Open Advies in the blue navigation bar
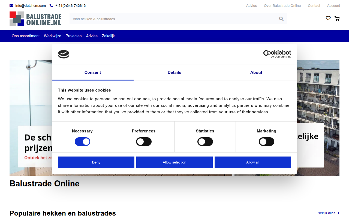The image size is (349, 218). pyautogui.click(x=92, y=36)
